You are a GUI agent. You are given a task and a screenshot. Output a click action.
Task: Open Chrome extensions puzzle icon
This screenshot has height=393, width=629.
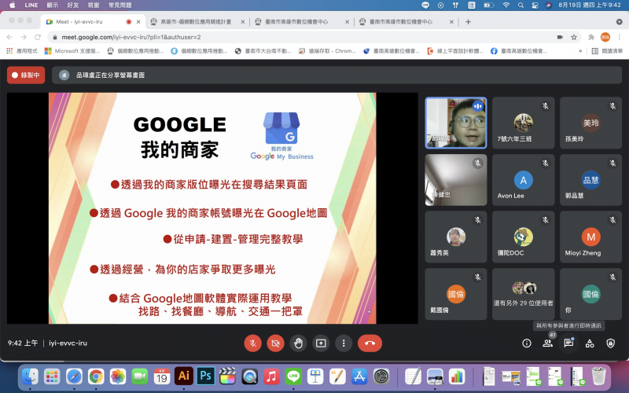point(591,37)
